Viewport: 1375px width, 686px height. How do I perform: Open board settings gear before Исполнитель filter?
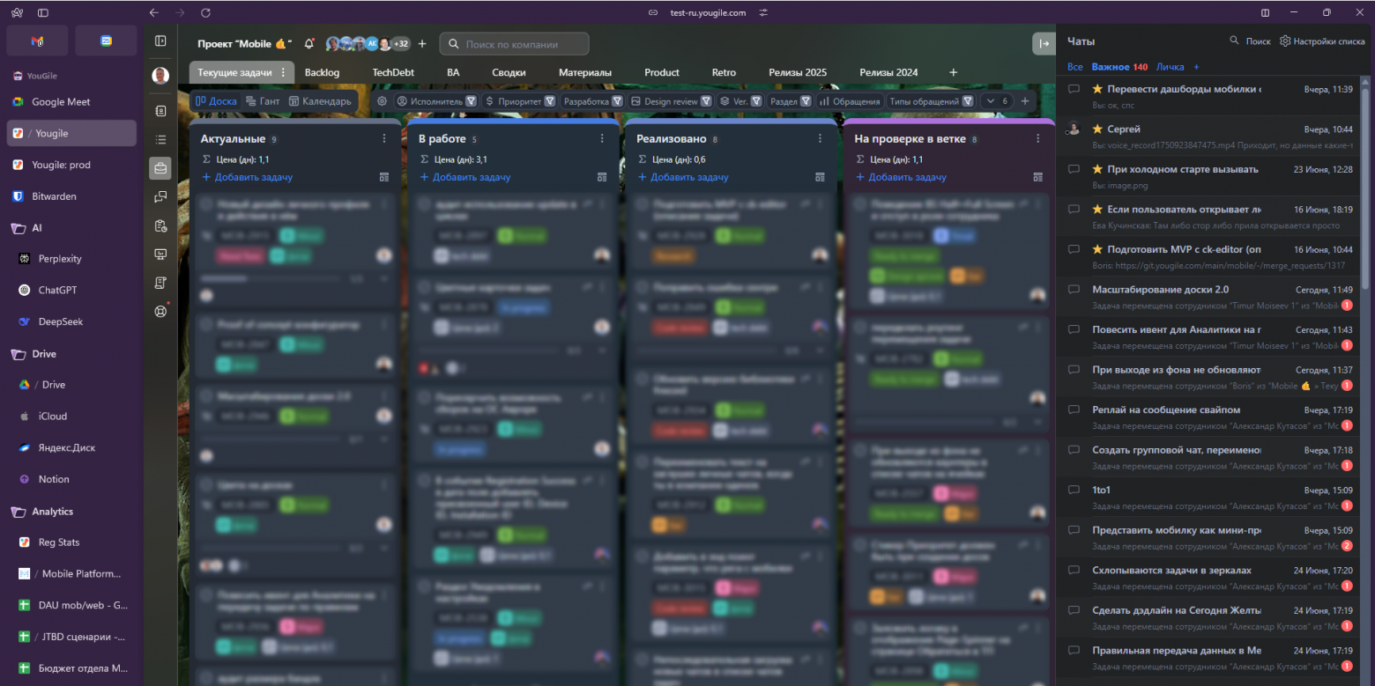click(x=382, y=101)
